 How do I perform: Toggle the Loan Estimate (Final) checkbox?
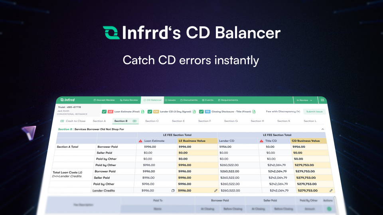click(104, 111)
